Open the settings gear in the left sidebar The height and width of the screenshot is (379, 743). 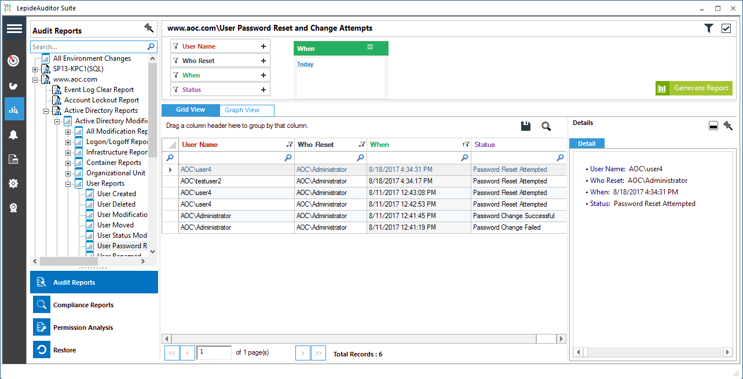click(x=14, y=183)
